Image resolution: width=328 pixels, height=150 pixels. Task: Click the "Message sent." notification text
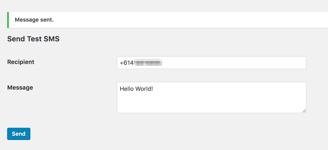(x=34, y=20)
